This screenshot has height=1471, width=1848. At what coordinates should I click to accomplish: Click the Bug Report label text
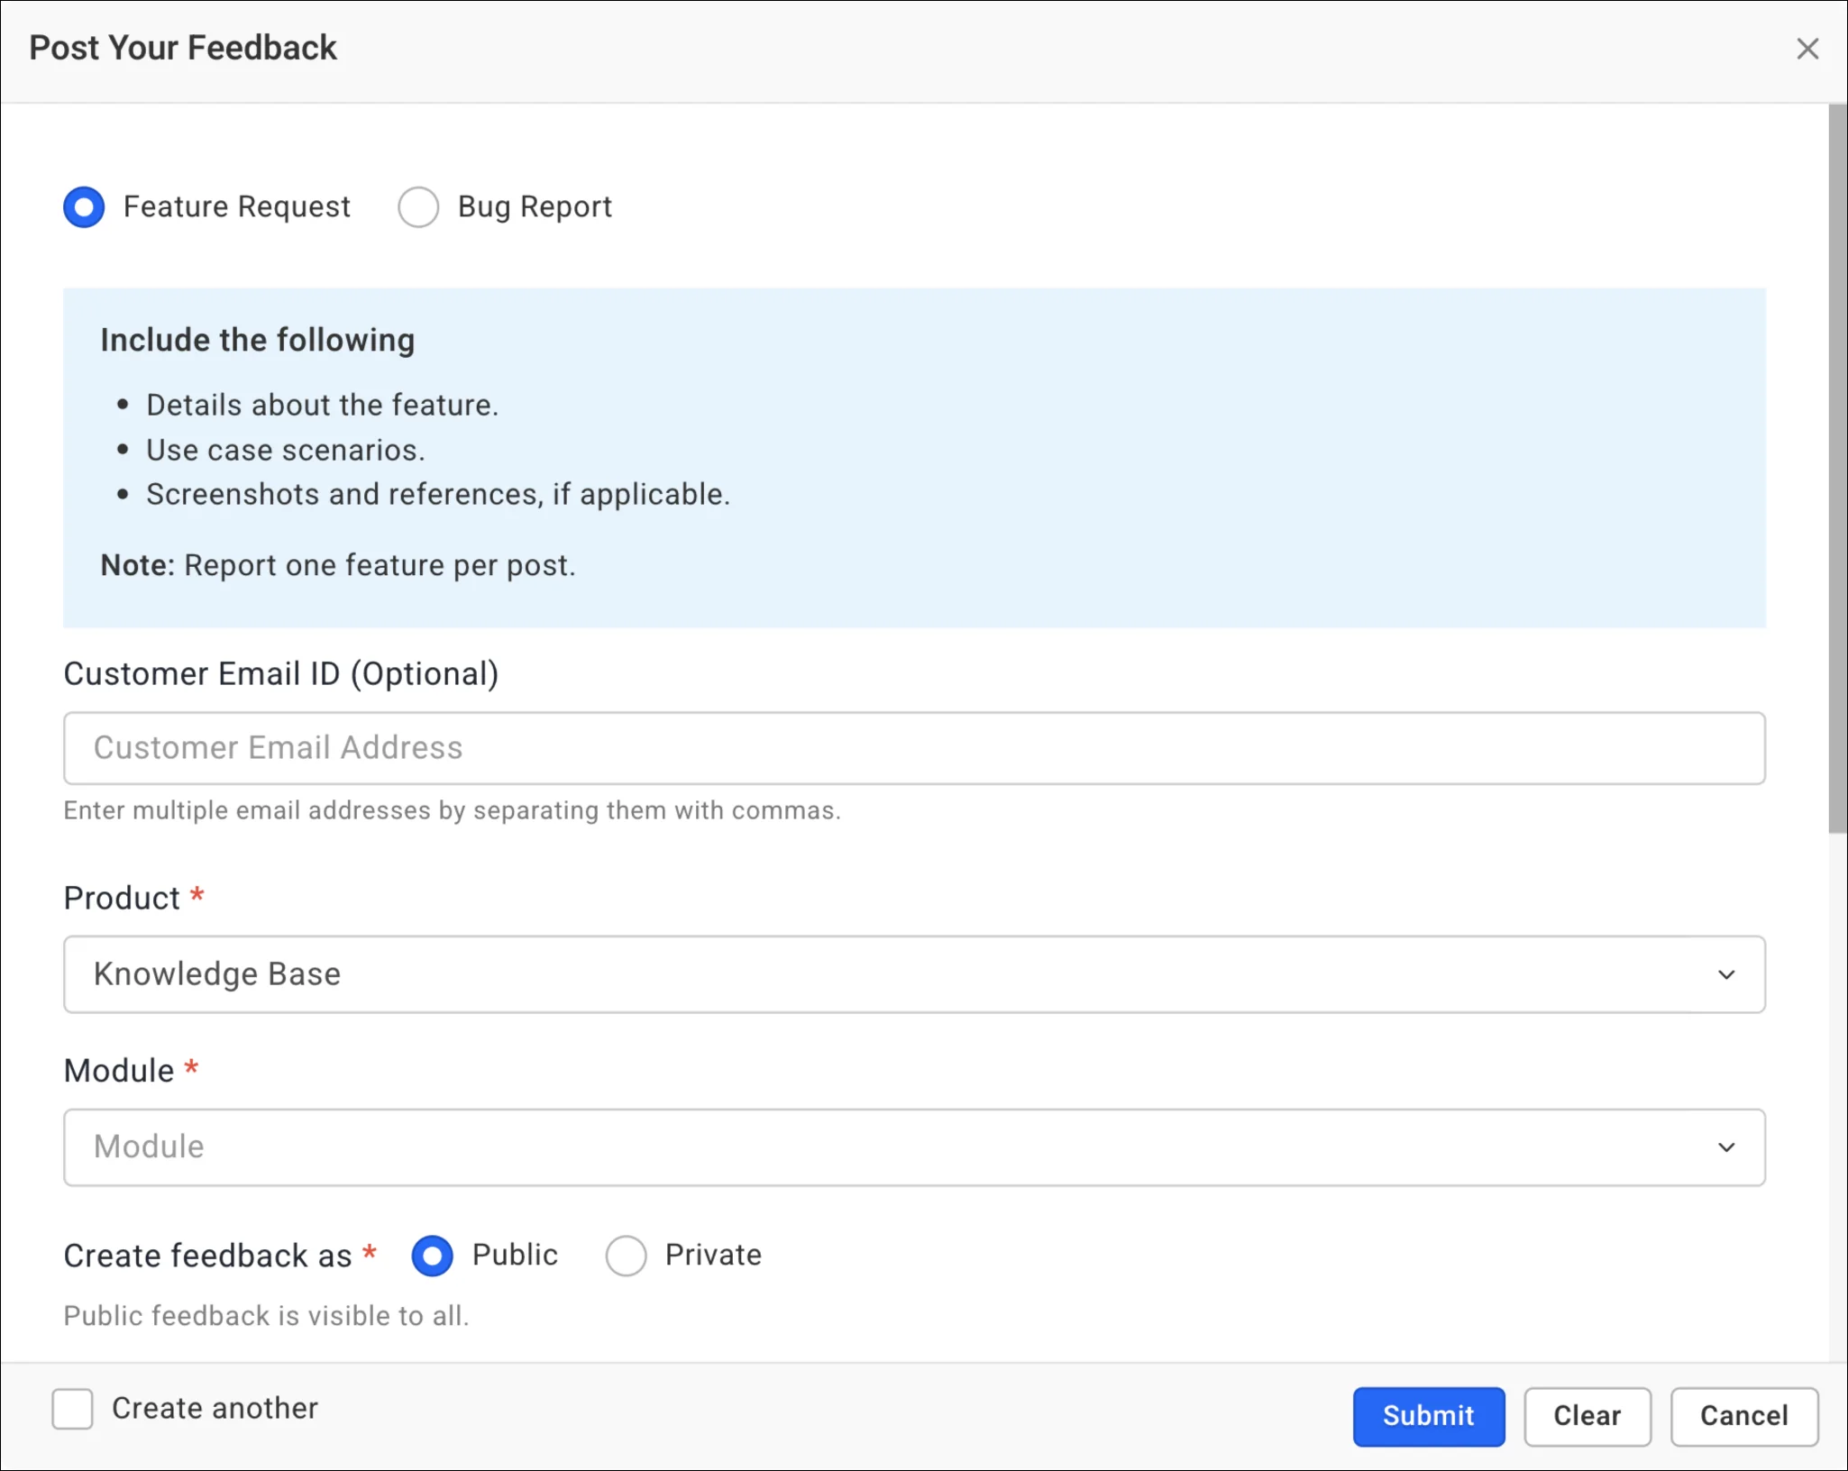pyautogui.click(x=535, y=207)
